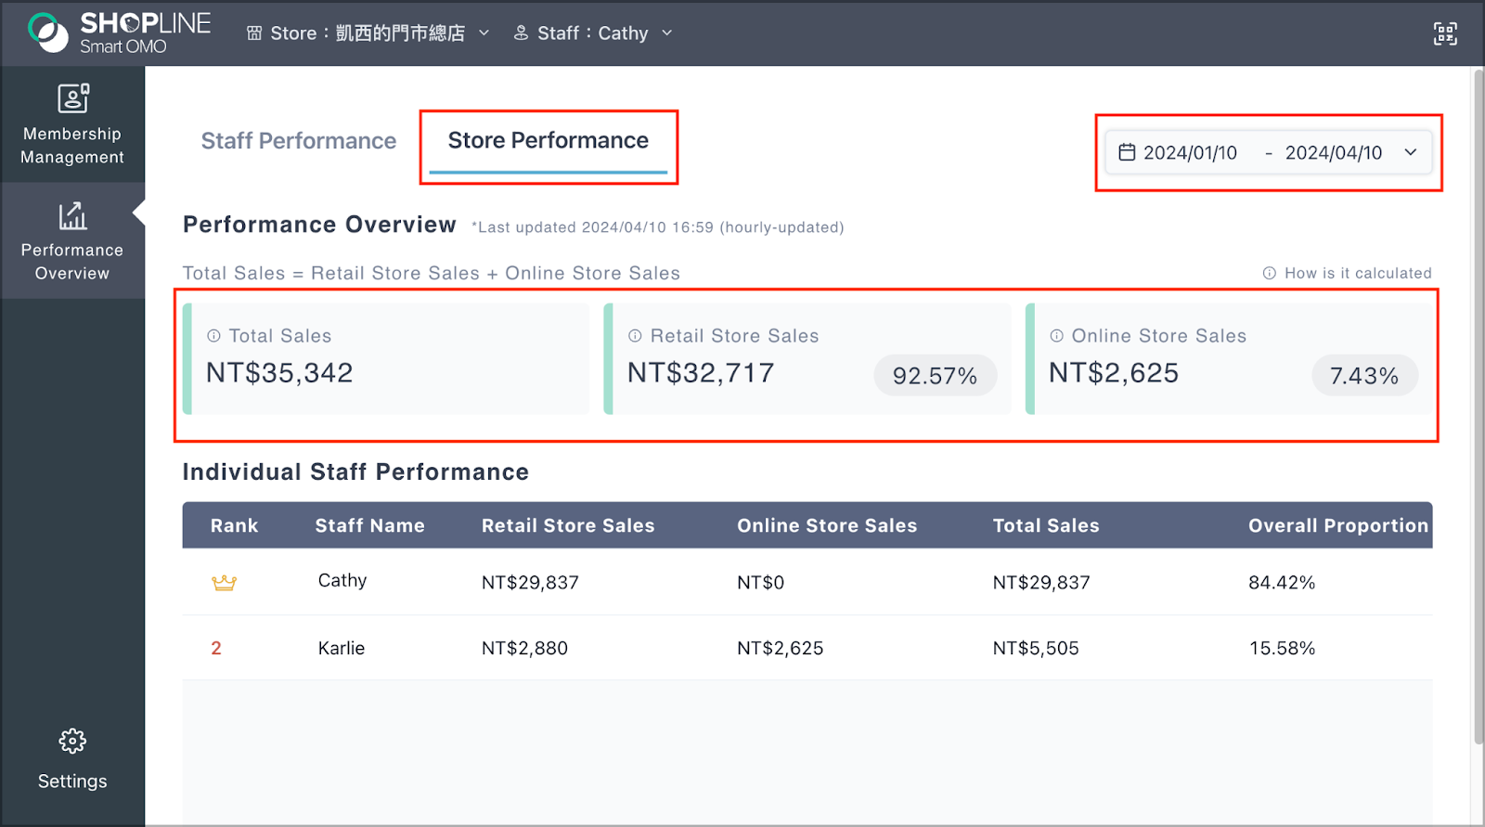Image resolution: width=1485 pixels, height=827 pixels.
Task: Click the SHOPLINE Smart OMO logo
Action: coord(120,33)
